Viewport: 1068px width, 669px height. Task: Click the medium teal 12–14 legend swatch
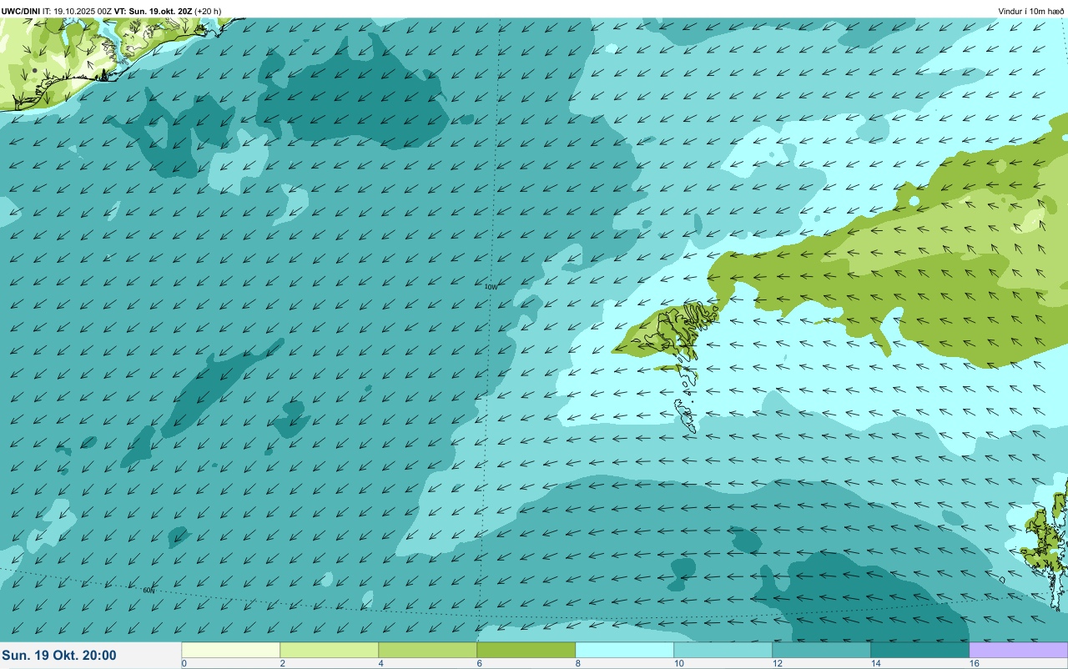[822, 650]
